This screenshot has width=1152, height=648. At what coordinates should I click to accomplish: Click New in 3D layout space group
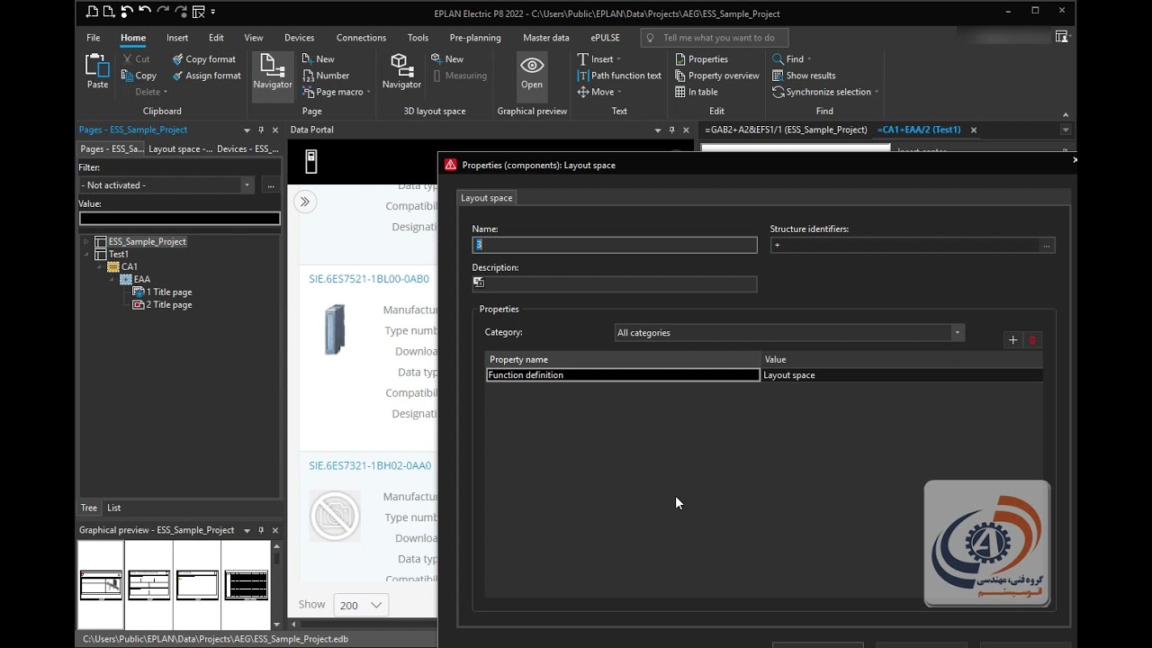447,59
